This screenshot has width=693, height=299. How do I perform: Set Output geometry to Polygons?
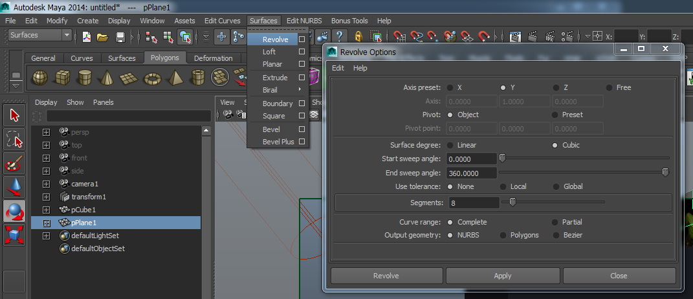point(503,236)
